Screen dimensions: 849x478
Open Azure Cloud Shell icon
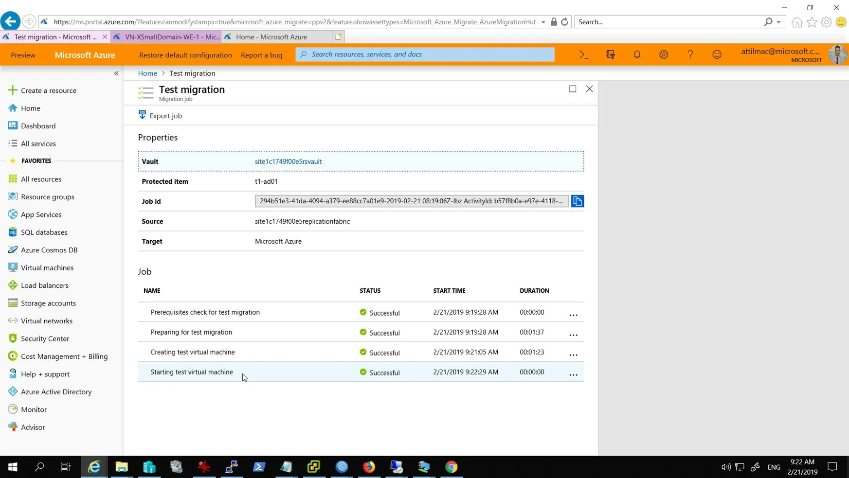[x=584, y=55]
